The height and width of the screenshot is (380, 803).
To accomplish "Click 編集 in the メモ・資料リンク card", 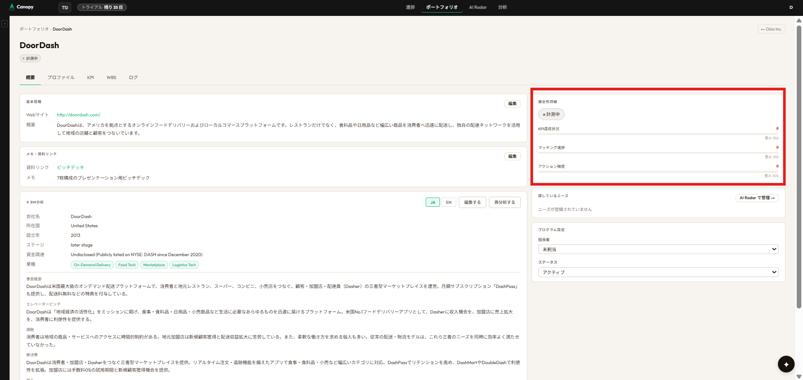I will pos(512,156).
